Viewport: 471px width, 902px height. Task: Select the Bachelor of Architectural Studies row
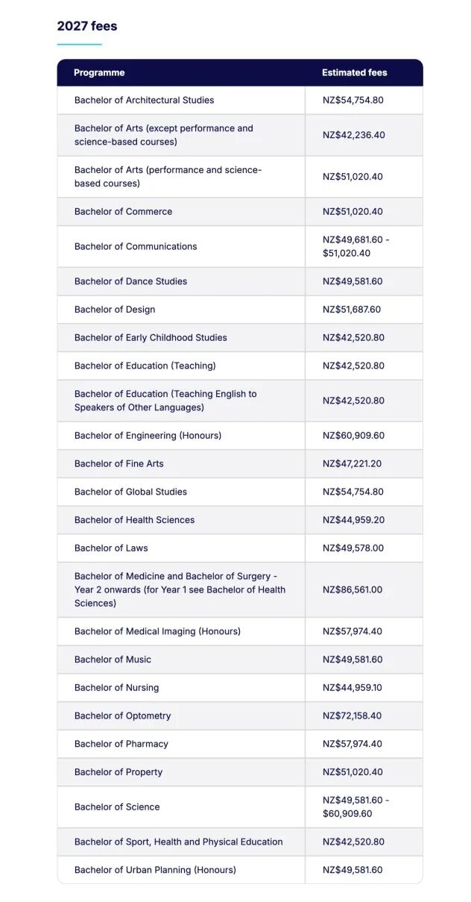pyautogui.click(x=240, y=100)
